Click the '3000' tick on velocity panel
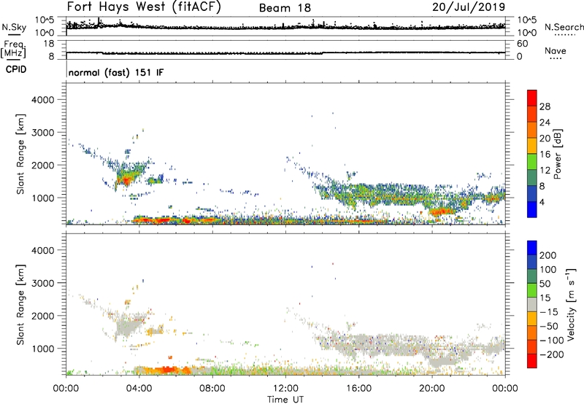The image size is (584, 404). point(42,283)
